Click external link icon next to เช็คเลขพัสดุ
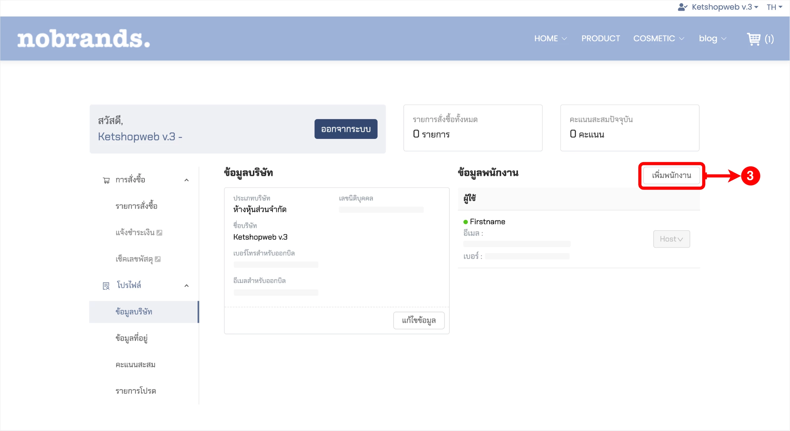 pos(158,259)
